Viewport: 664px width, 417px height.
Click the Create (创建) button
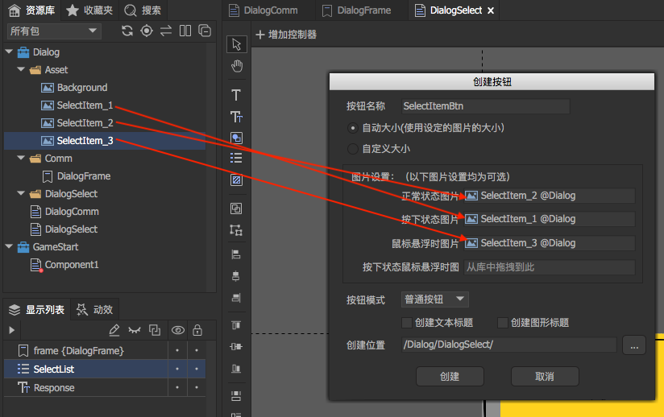(x=450, y=376)
